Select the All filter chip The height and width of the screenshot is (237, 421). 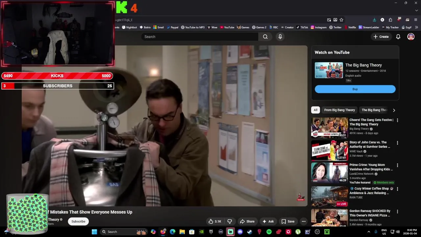point(315,110)
